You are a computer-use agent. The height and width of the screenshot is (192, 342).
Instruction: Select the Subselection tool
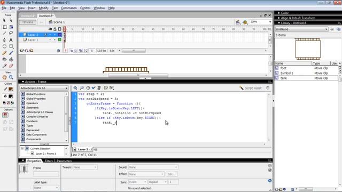pyautogui.click(x=11, y=20)
